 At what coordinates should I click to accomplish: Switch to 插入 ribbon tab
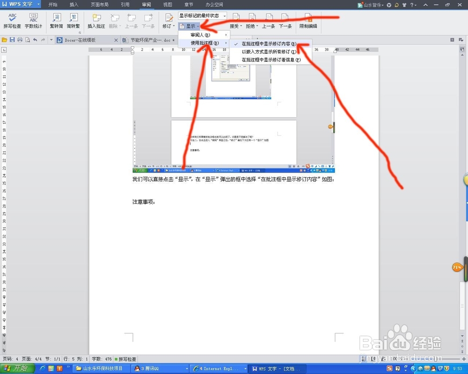coord(74,5)
